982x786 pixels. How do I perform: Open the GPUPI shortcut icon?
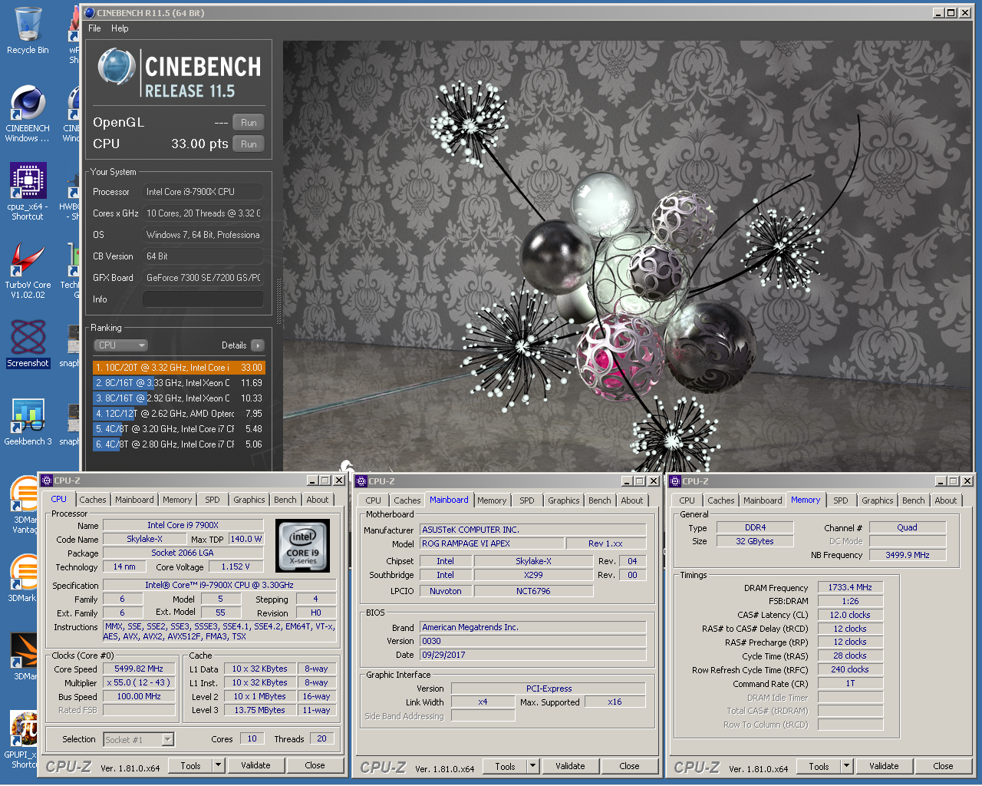[x=23, y=739]
